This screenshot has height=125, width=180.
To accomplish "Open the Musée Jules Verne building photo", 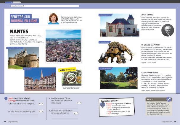I will coord(120,25).
